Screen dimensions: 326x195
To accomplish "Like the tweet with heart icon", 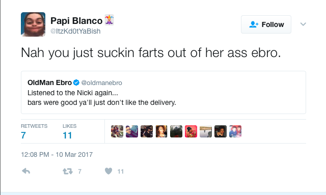I will point(108,171).
